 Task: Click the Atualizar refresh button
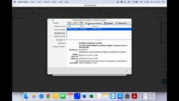tap(109, 23)
